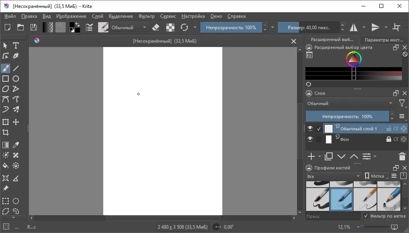
Task: Toggle eraser mode in toolbar
Action: pos(156,27)
